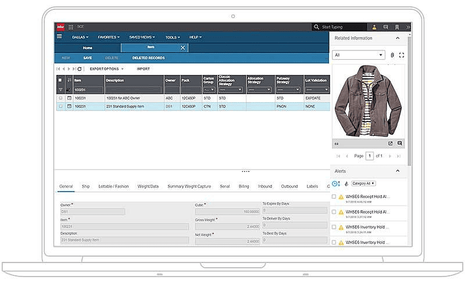Switch to the Billing tab

pyautogui.click(x=244, y=186)
